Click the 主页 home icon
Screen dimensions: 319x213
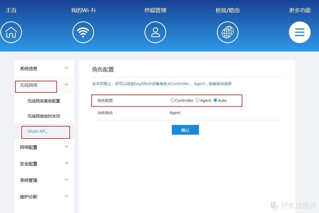tap(11, 32)
